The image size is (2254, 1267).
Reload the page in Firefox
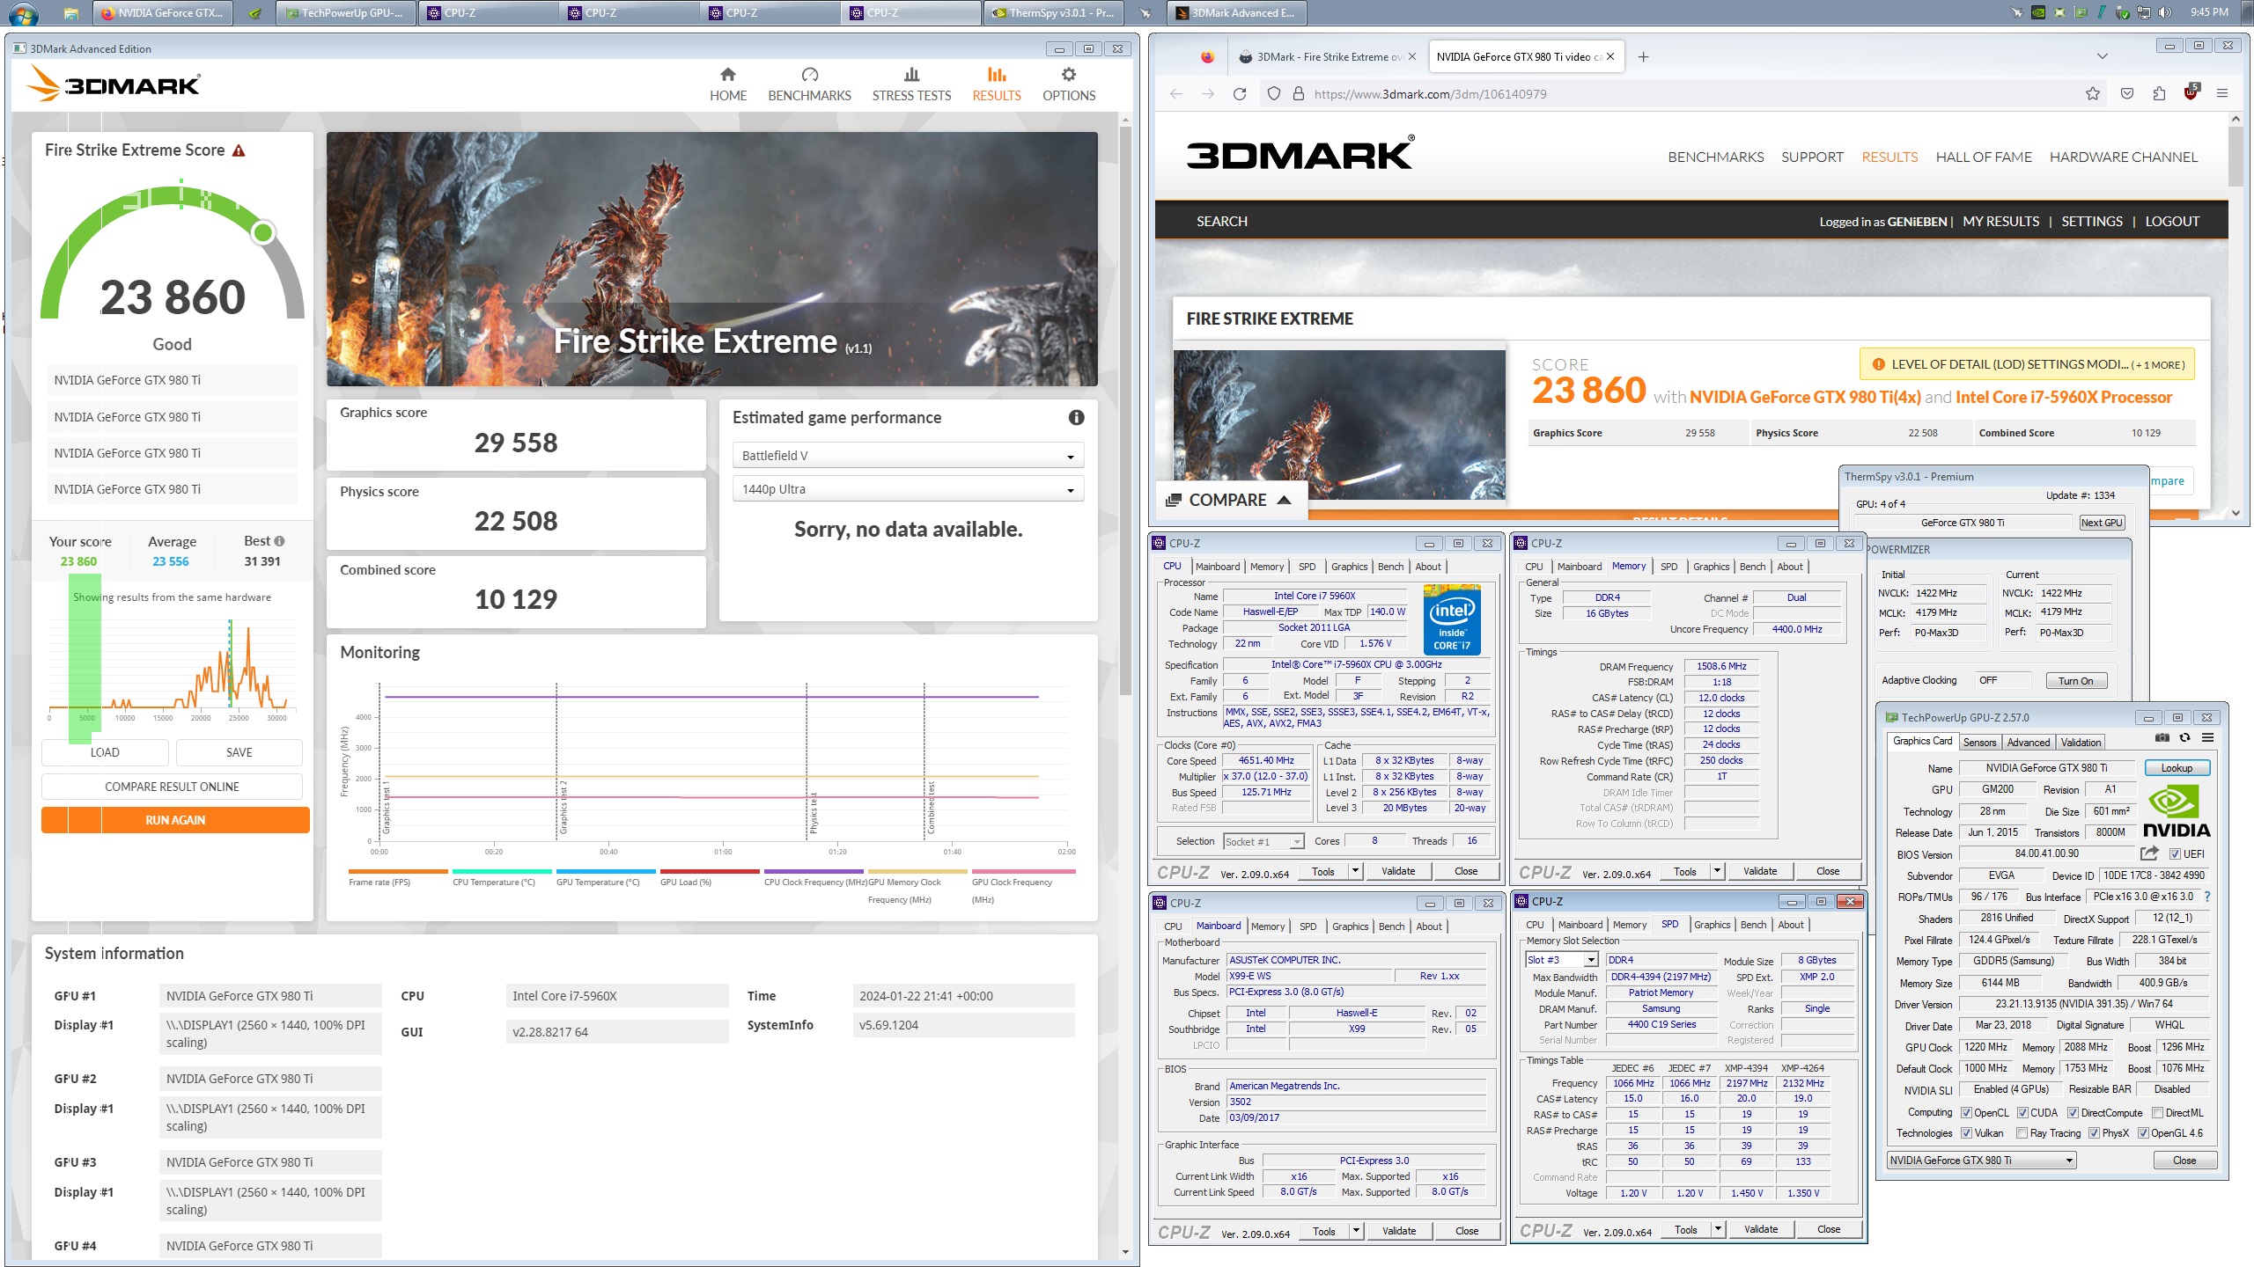(1240, 94)
